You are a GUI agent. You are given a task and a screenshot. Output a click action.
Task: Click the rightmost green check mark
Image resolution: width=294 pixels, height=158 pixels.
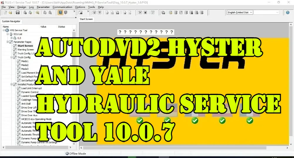point(250,120)
